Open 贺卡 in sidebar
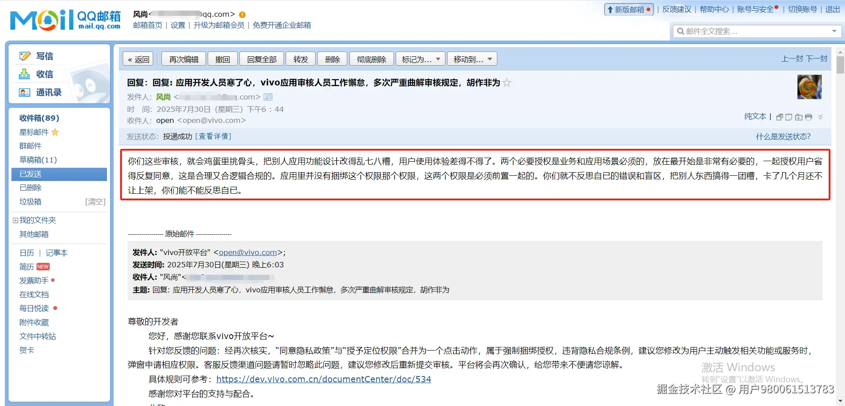This screenshot has width=845, height=406. point(26,350)
